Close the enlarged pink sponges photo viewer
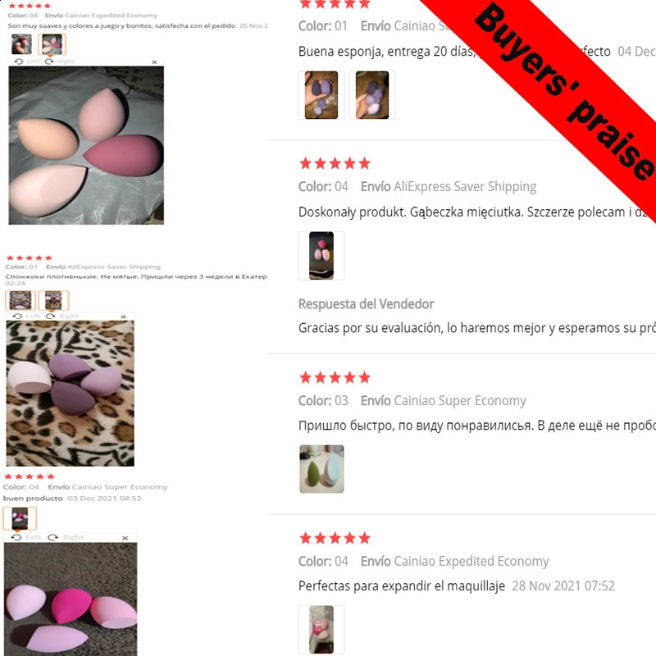Image resolution: width=656 pixels, height=656 pixels. 154,62
